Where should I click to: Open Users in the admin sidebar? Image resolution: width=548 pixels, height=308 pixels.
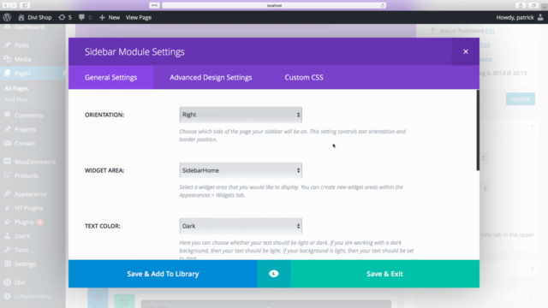point(22,236)
